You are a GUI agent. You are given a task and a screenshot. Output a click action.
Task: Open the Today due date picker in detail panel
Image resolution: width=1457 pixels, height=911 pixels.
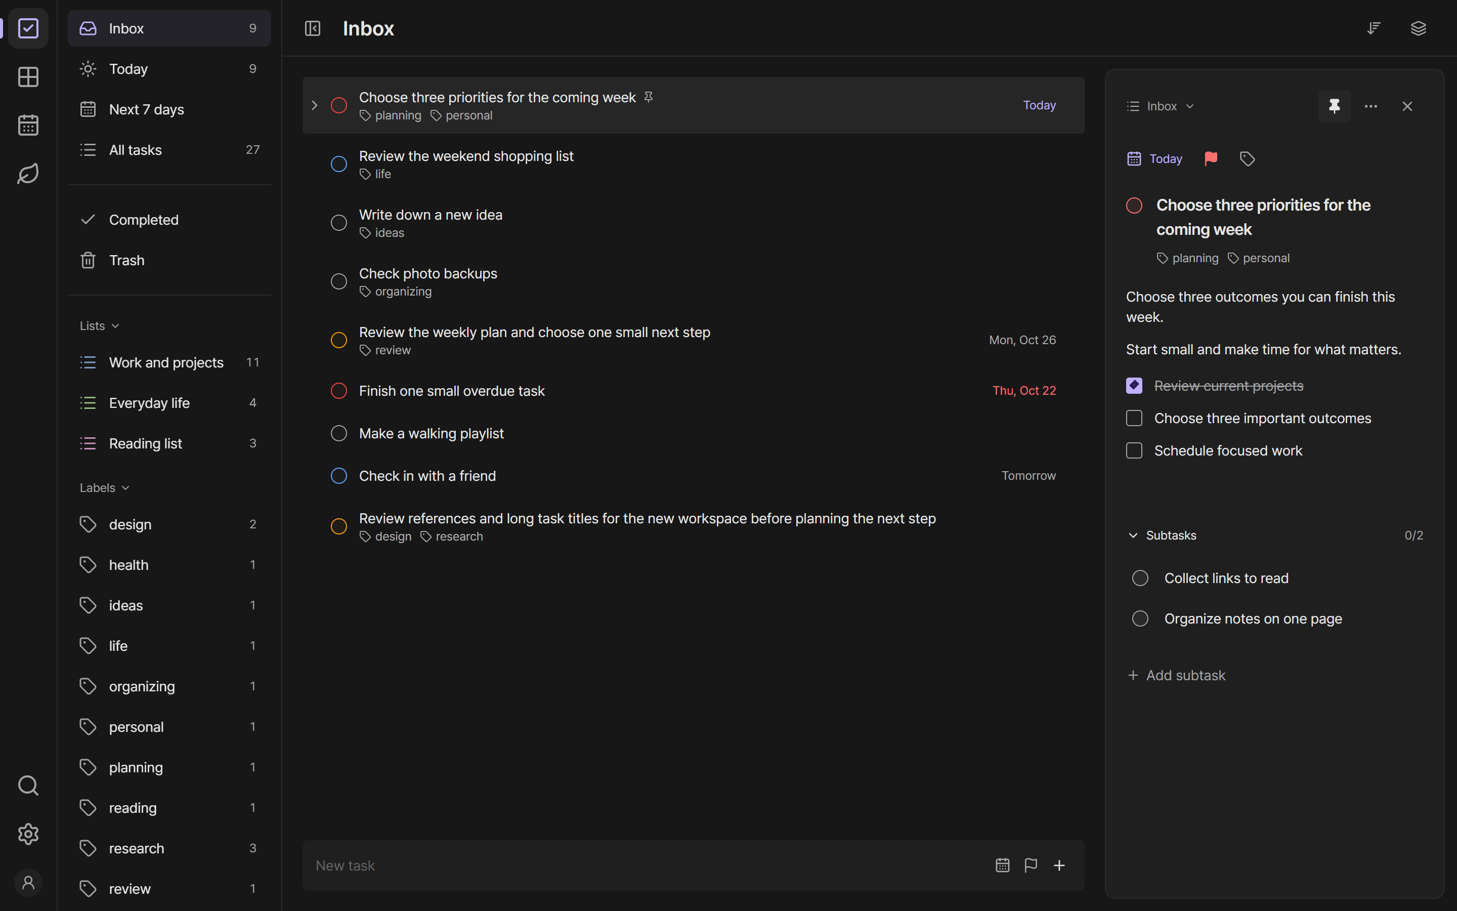[1154, 158]
